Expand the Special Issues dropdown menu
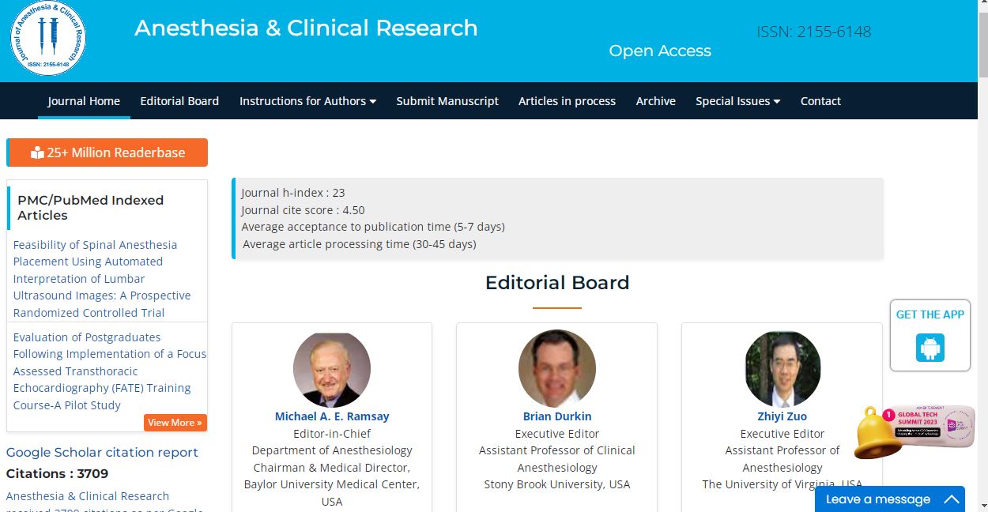 (737, 101)
